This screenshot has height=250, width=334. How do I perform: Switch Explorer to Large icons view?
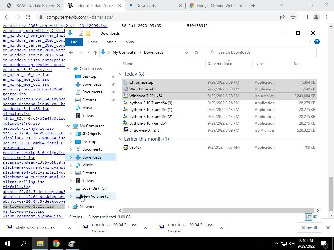[x=316, y=217]
